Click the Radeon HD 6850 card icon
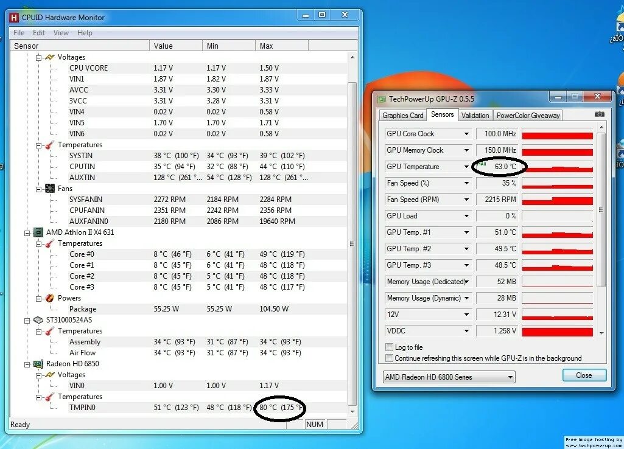 38,363
